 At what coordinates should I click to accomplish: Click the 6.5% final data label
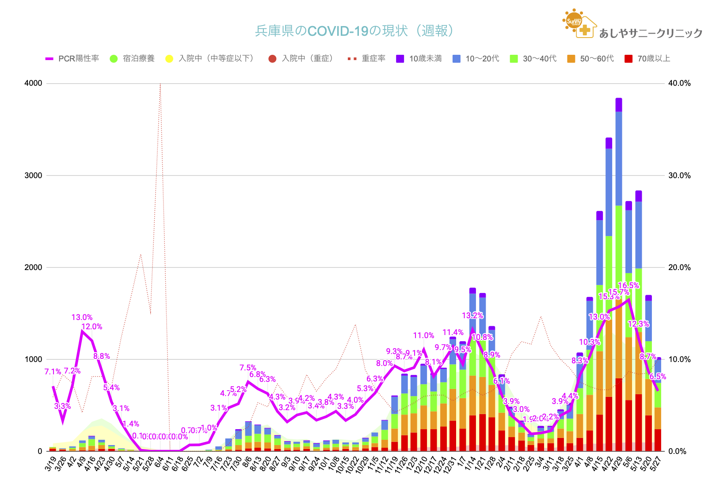(658, 377)
